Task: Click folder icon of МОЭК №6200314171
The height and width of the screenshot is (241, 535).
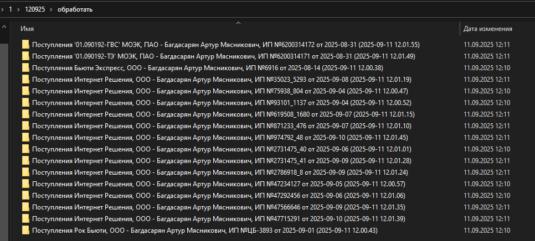Action: pyautogui.click(x=25, y=56)
